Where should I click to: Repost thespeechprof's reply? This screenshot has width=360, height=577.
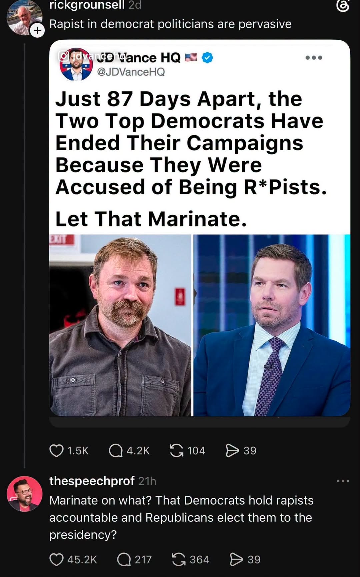(x=179, y=559)
